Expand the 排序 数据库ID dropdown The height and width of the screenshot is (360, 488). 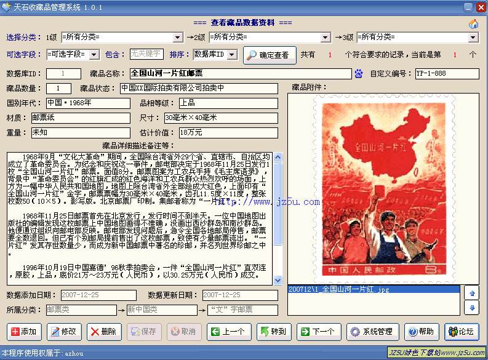[231, 55]
